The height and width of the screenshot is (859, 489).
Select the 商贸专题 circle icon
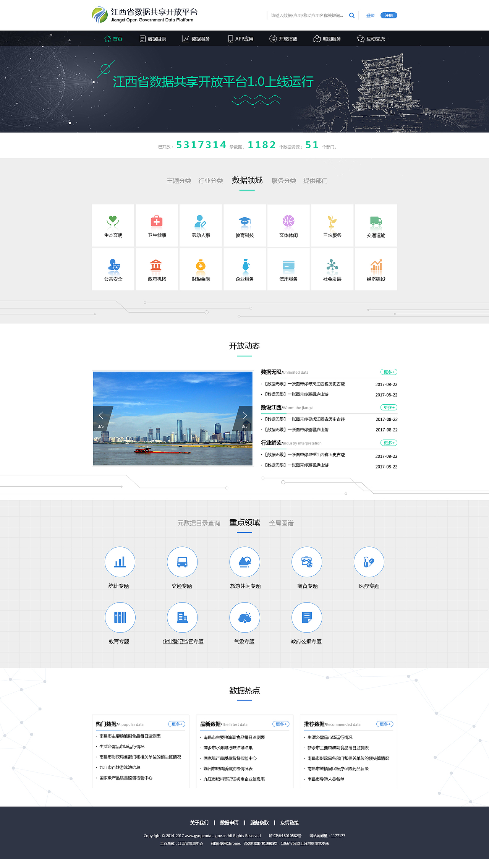point(307,562)
